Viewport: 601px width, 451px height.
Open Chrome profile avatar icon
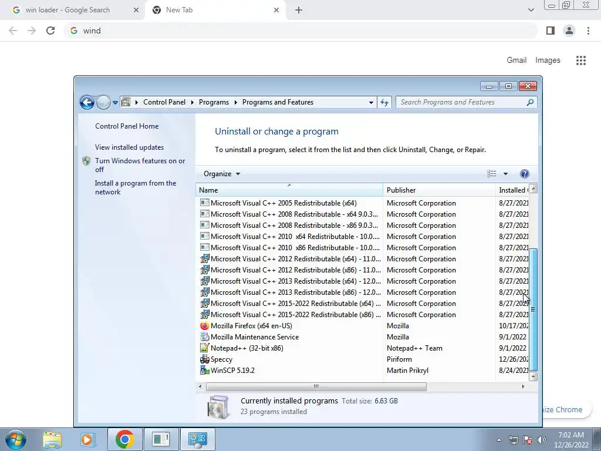(x=569, y=31)
